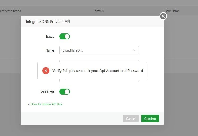Focus the input field below the error message
The width and height of the screenshot is (198, 136).
click(x=99, y=80)
